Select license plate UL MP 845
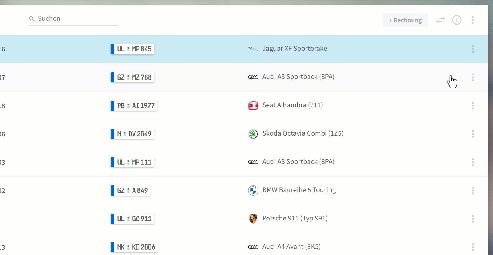The image size is (493, 255). [x=132, y=49]
